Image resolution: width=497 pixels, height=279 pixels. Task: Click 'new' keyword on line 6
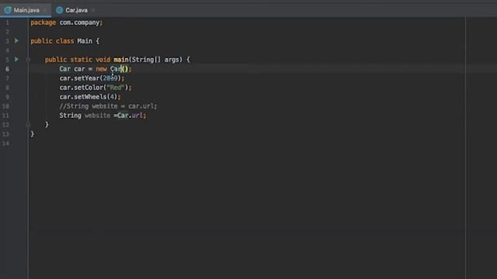tap(101, 69)
